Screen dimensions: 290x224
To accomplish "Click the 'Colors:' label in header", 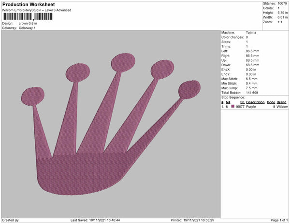I will point(268,8).
